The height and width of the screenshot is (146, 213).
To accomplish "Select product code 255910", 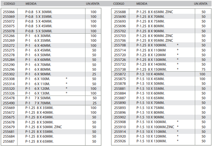I will [120, 127].
